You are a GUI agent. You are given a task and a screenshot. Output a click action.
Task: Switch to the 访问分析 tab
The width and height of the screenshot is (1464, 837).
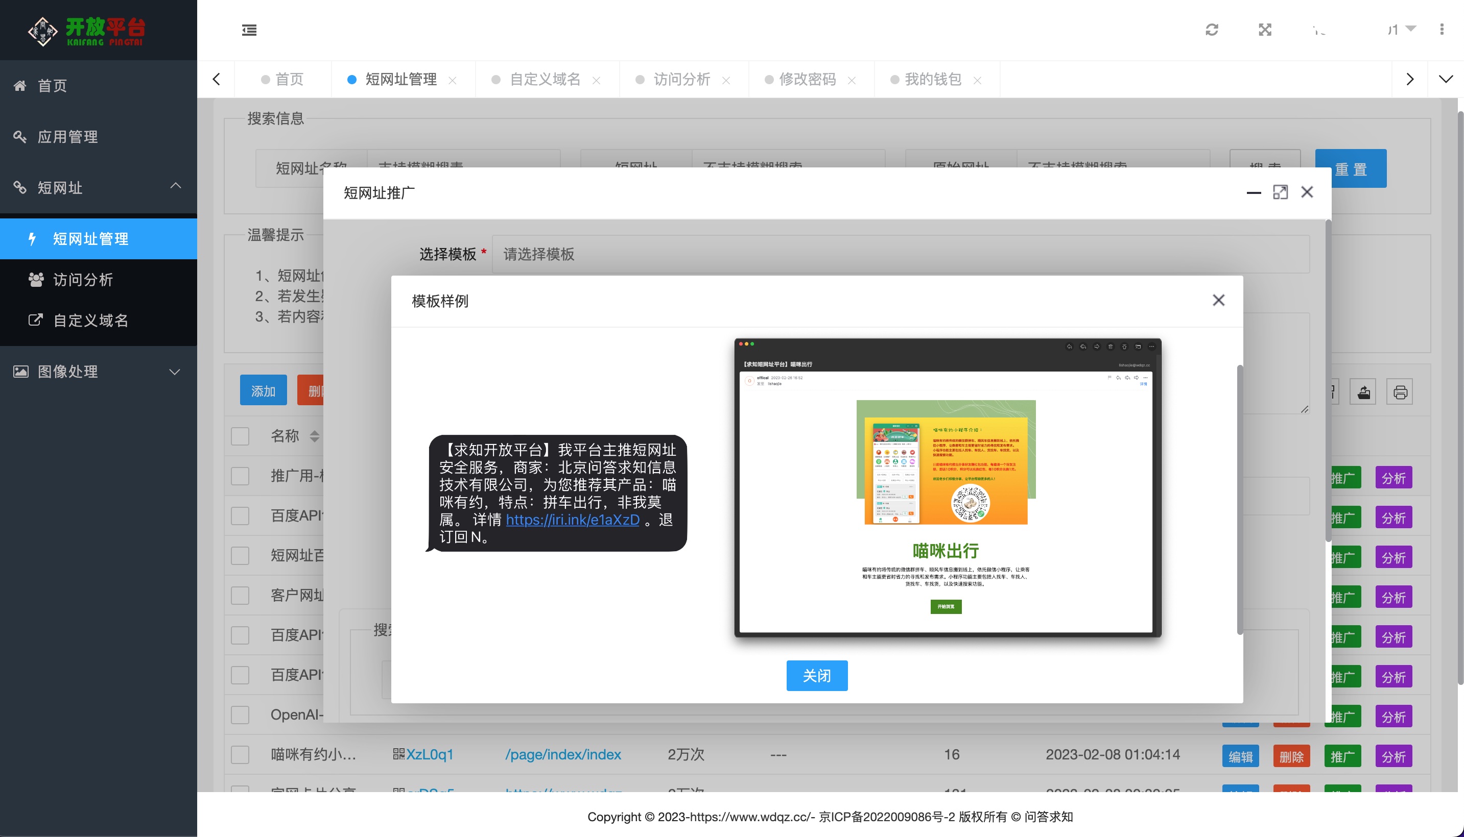pos(681,79)
